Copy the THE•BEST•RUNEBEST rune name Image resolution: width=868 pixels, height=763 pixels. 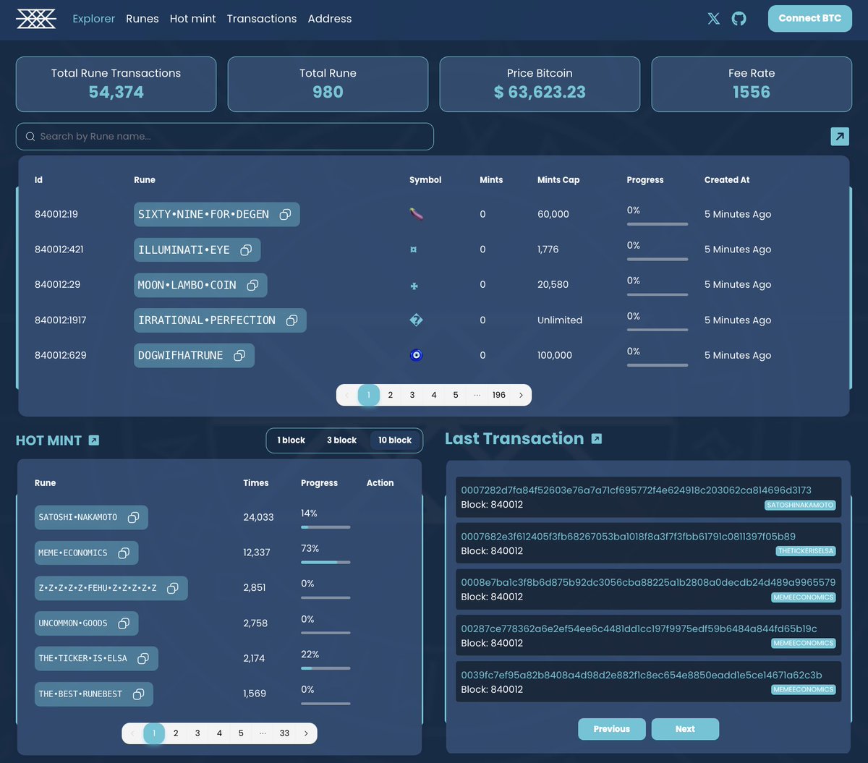pos(138,694)
